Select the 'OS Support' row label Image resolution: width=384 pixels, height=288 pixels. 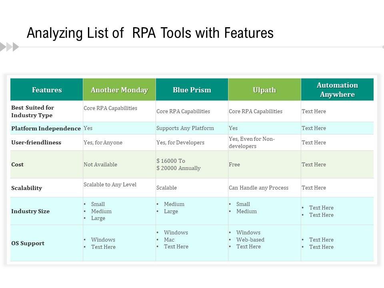(x=28, y=243)
